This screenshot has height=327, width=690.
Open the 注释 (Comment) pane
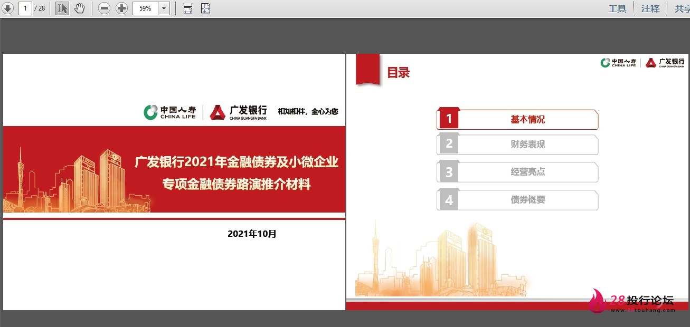pyautogui.click(x=650, y=8)
